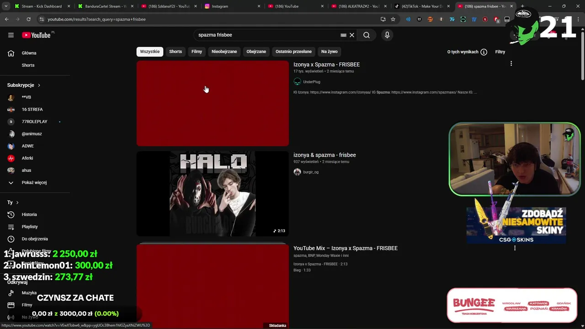Go to the YouTube home logo
This screenshot has width=585, height=329.
[x=36, y=35]
